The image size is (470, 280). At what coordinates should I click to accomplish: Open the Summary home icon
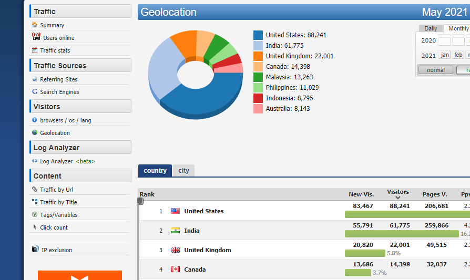[35, 25]
